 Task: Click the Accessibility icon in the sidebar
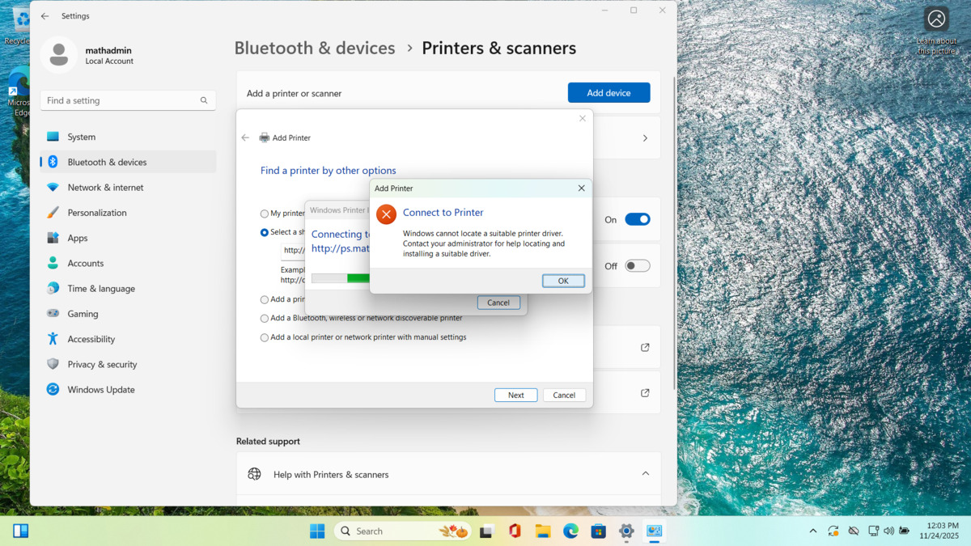[x=53, y=339]
